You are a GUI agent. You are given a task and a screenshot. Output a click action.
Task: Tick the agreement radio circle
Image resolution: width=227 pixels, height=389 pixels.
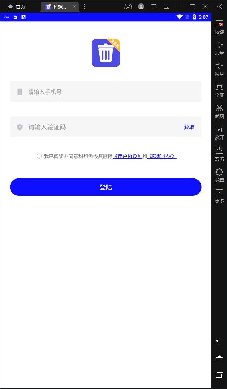point(39,156)
